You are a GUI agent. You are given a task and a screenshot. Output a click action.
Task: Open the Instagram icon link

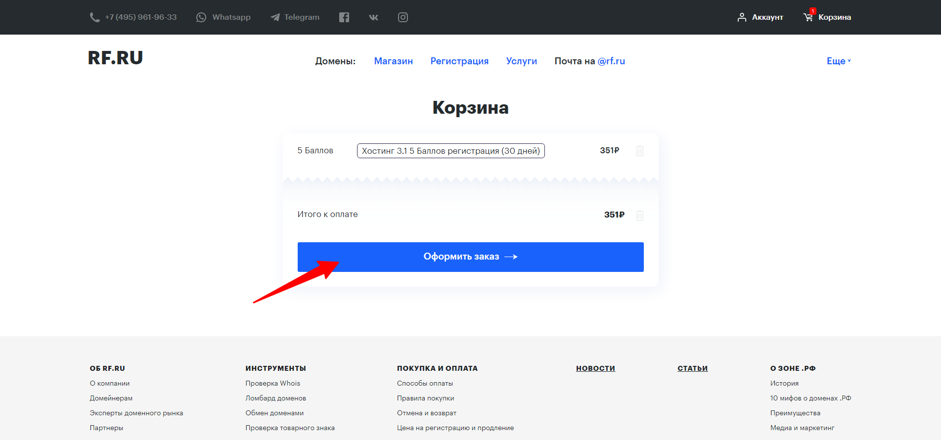point(403,17)
